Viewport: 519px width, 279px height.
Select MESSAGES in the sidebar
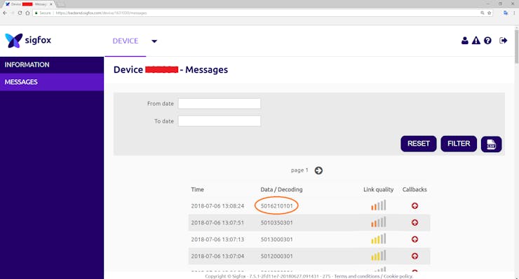coord(52,82)
